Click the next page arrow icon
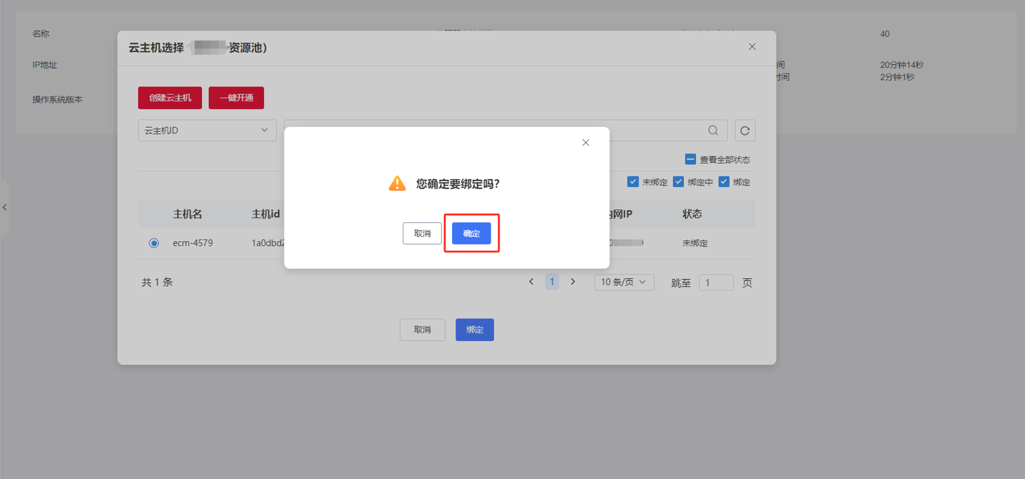The height and width of the screenshot is (479, 1025). (572, 281)
